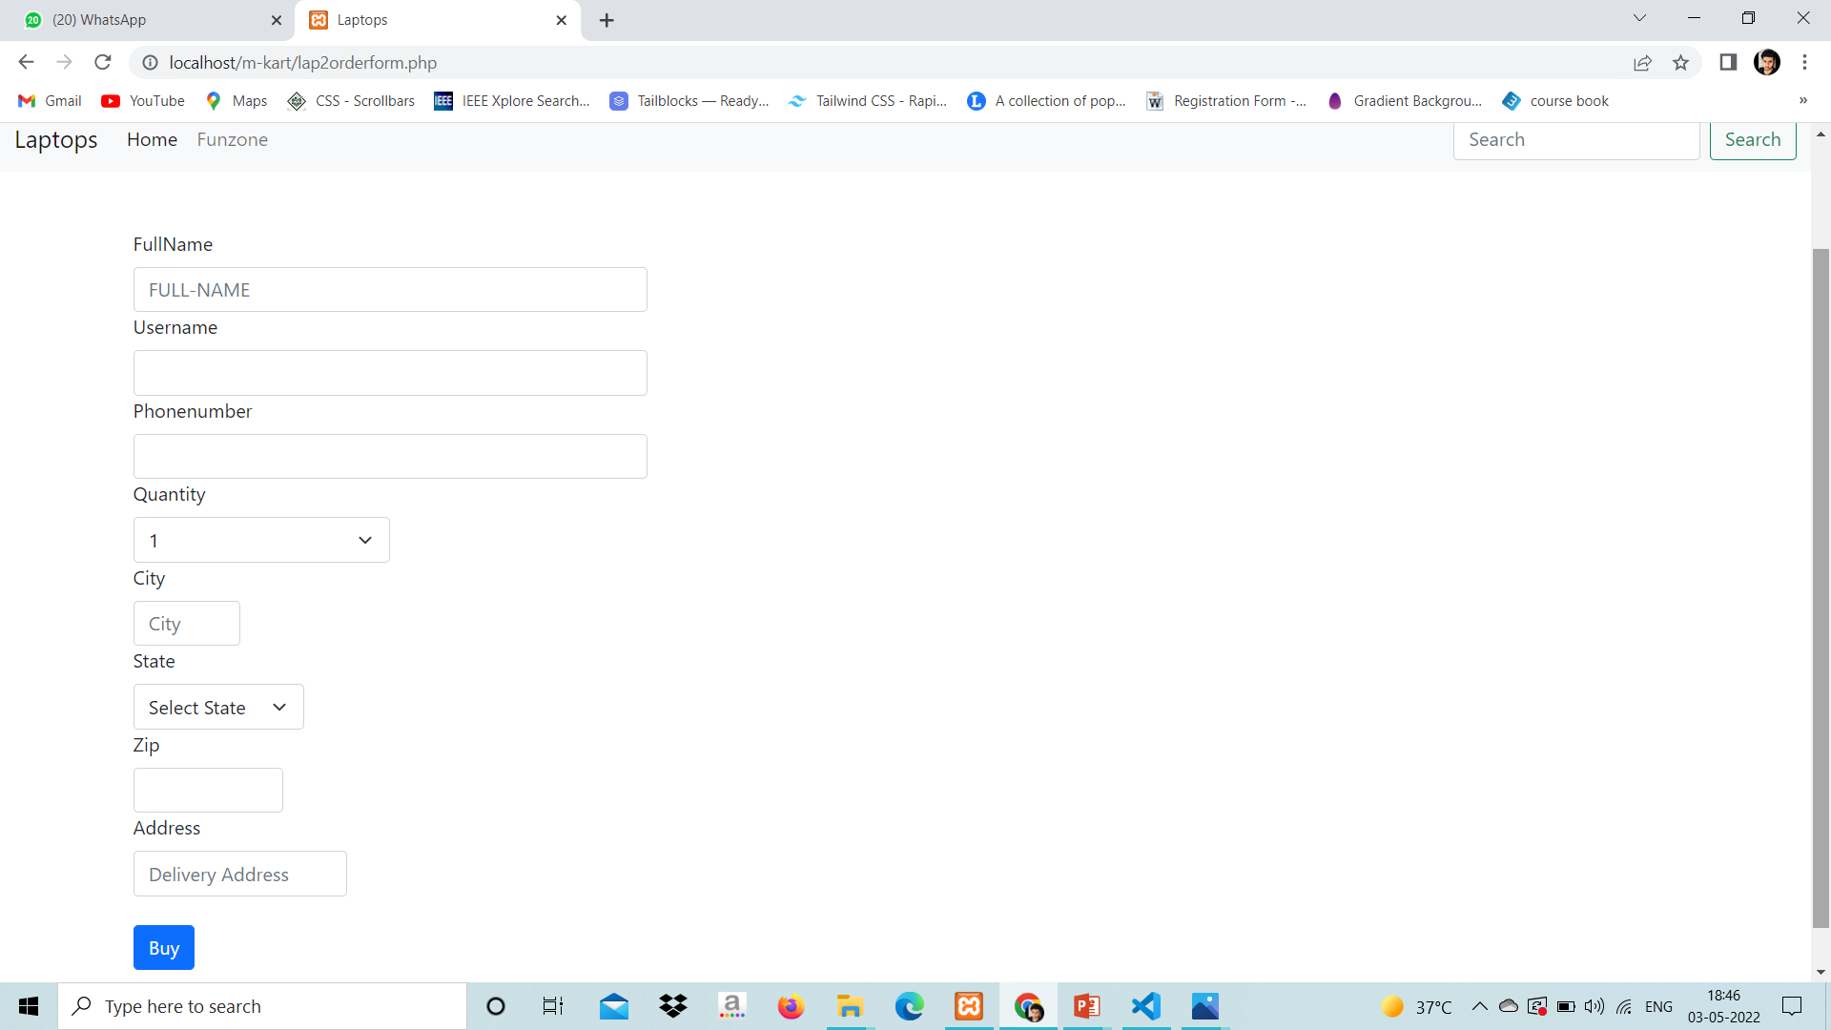Open the Gmail bookmark

click(x=48, y=100)
